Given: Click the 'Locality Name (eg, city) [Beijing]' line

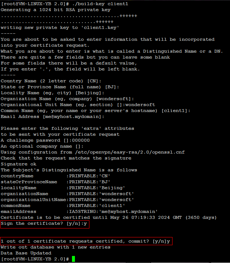Looking at the screenshot, I should (x=52, y=93).
